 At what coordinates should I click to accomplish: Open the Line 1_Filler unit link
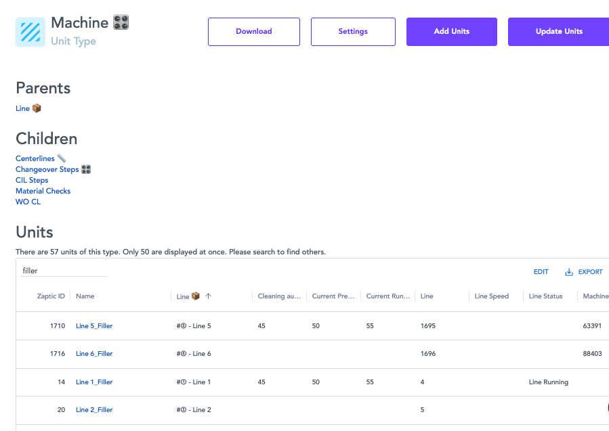(94, 382)
